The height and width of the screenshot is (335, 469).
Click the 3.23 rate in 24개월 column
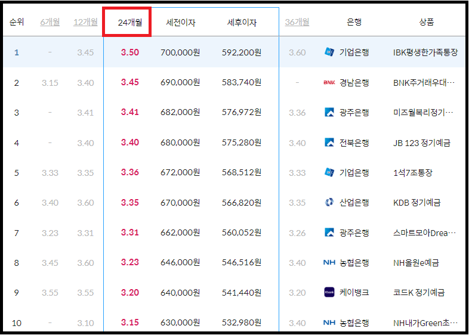pyautogui.click(x=130, y=262)
